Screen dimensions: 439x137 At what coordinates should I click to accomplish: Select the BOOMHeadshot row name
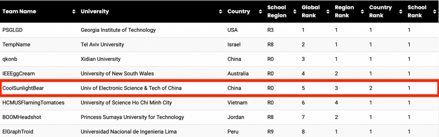click(22, 117)
